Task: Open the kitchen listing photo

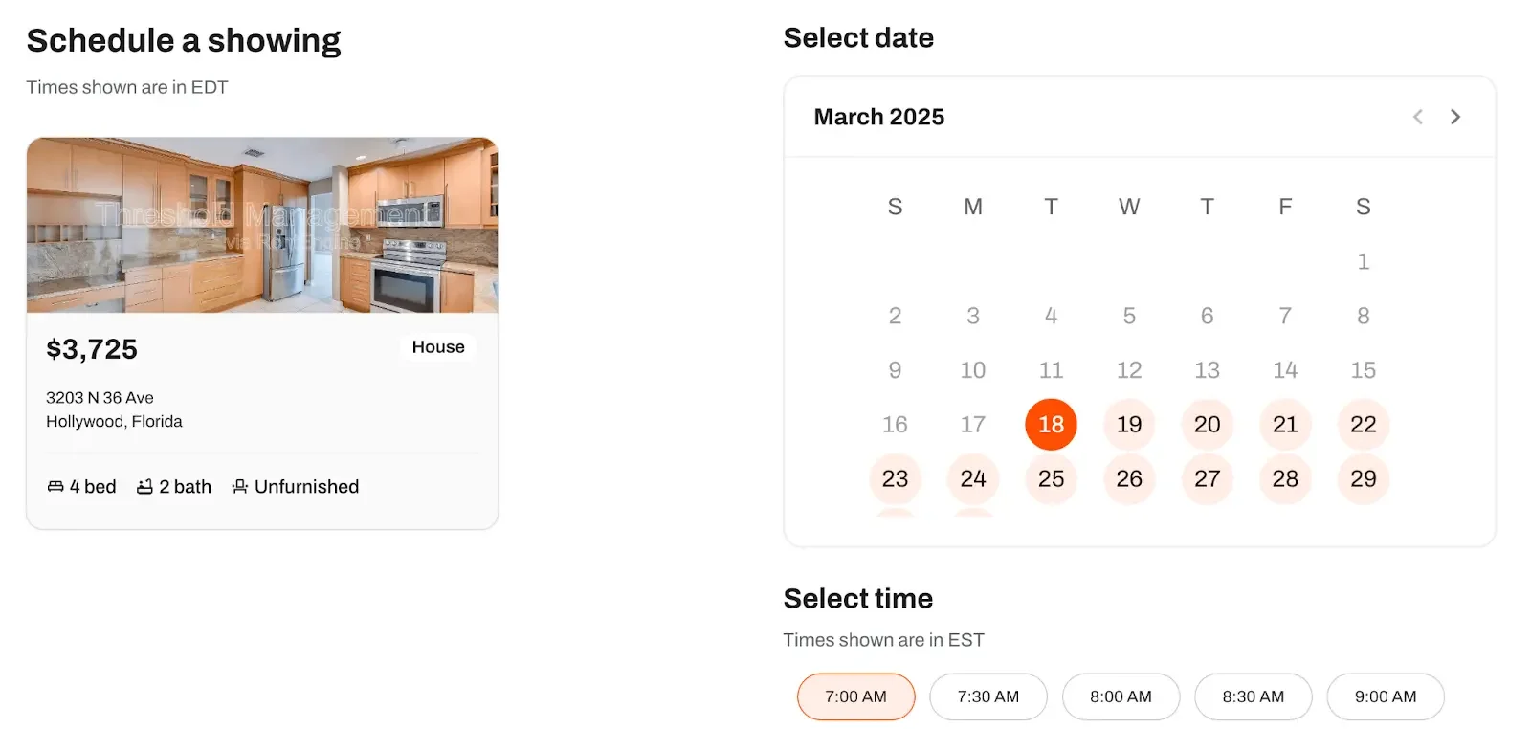Action: [x=262, y=225]
